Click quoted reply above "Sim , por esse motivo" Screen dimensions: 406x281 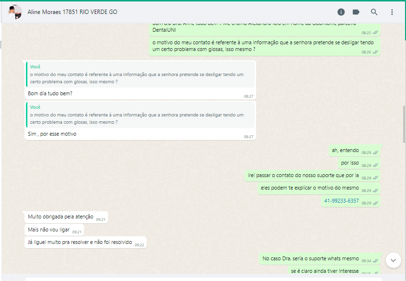point(140,115)
